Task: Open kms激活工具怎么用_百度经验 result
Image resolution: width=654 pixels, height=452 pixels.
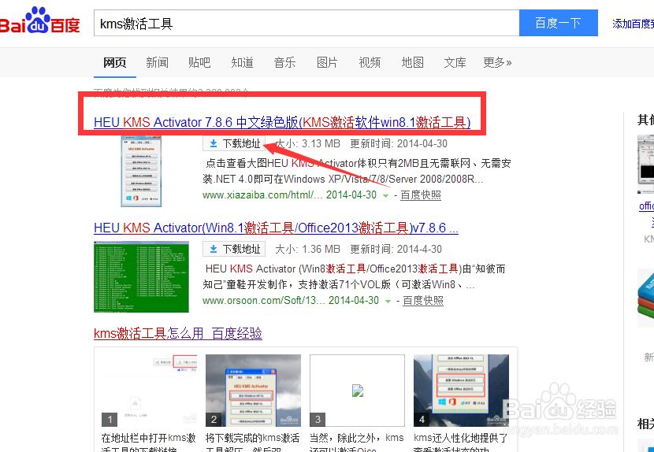Action: click(x=178, y=333)
